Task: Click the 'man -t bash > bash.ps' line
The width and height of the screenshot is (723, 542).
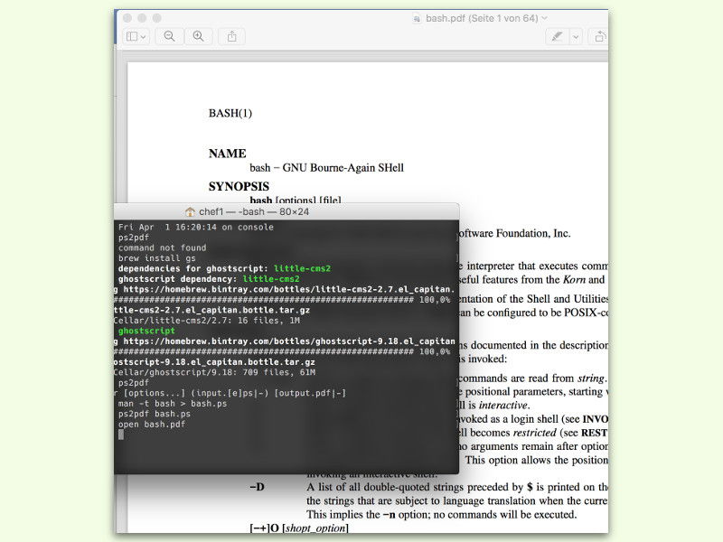Action: pyautogui.click(x=173, y=403)
